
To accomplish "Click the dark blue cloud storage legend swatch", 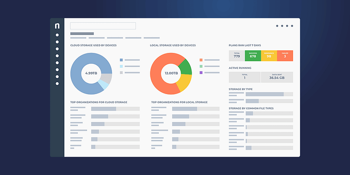I will 121,59.
